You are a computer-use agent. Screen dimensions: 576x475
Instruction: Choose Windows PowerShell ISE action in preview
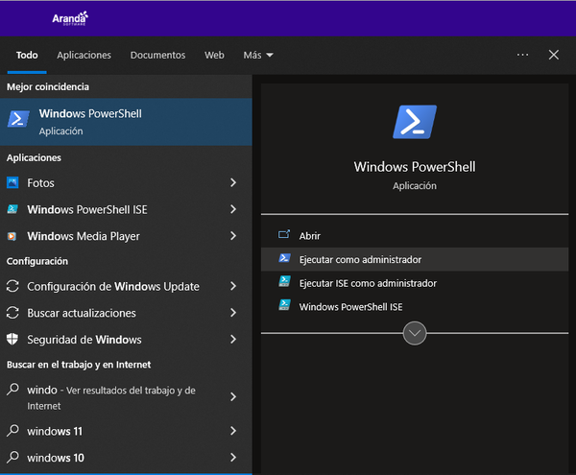point(415,306)
